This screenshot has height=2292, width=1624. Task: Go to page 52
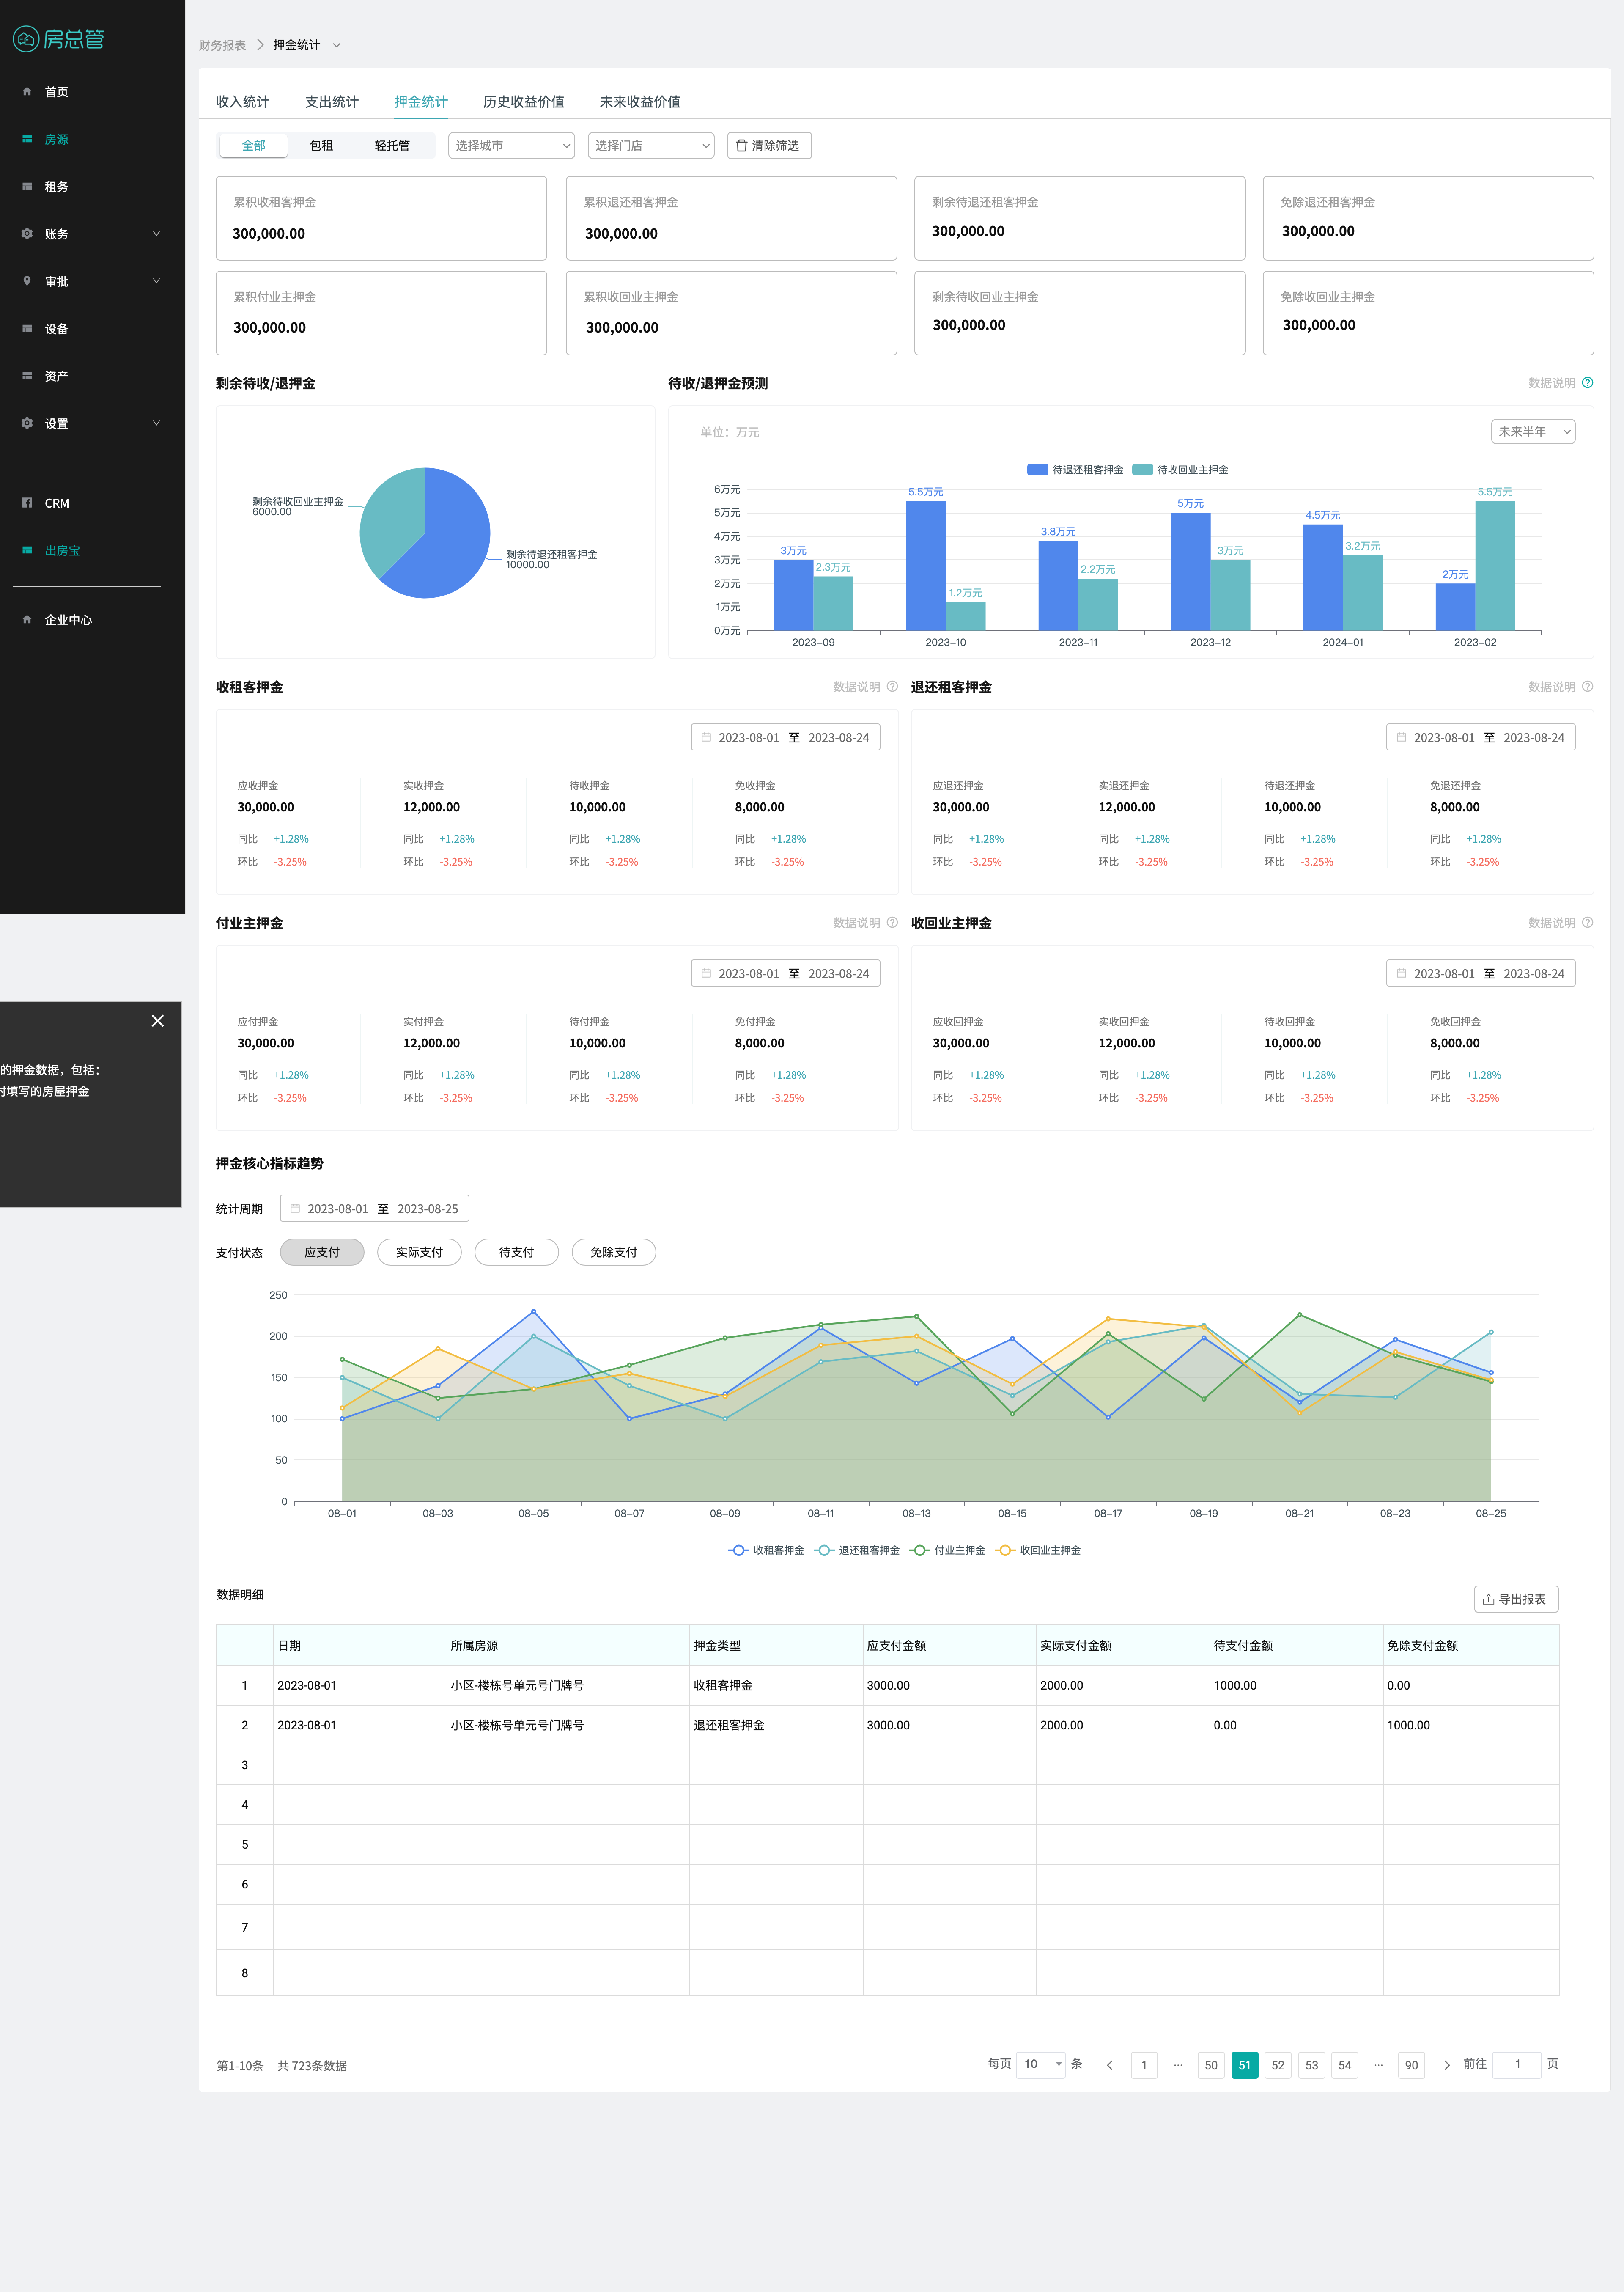(x=1278, y=2065)
